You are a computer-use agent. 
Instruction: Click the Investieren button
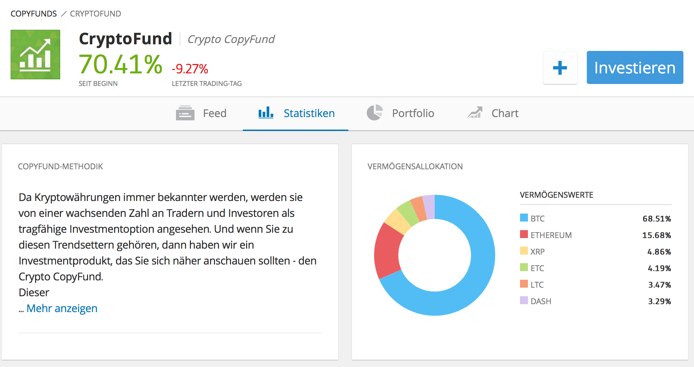[635, 67]
